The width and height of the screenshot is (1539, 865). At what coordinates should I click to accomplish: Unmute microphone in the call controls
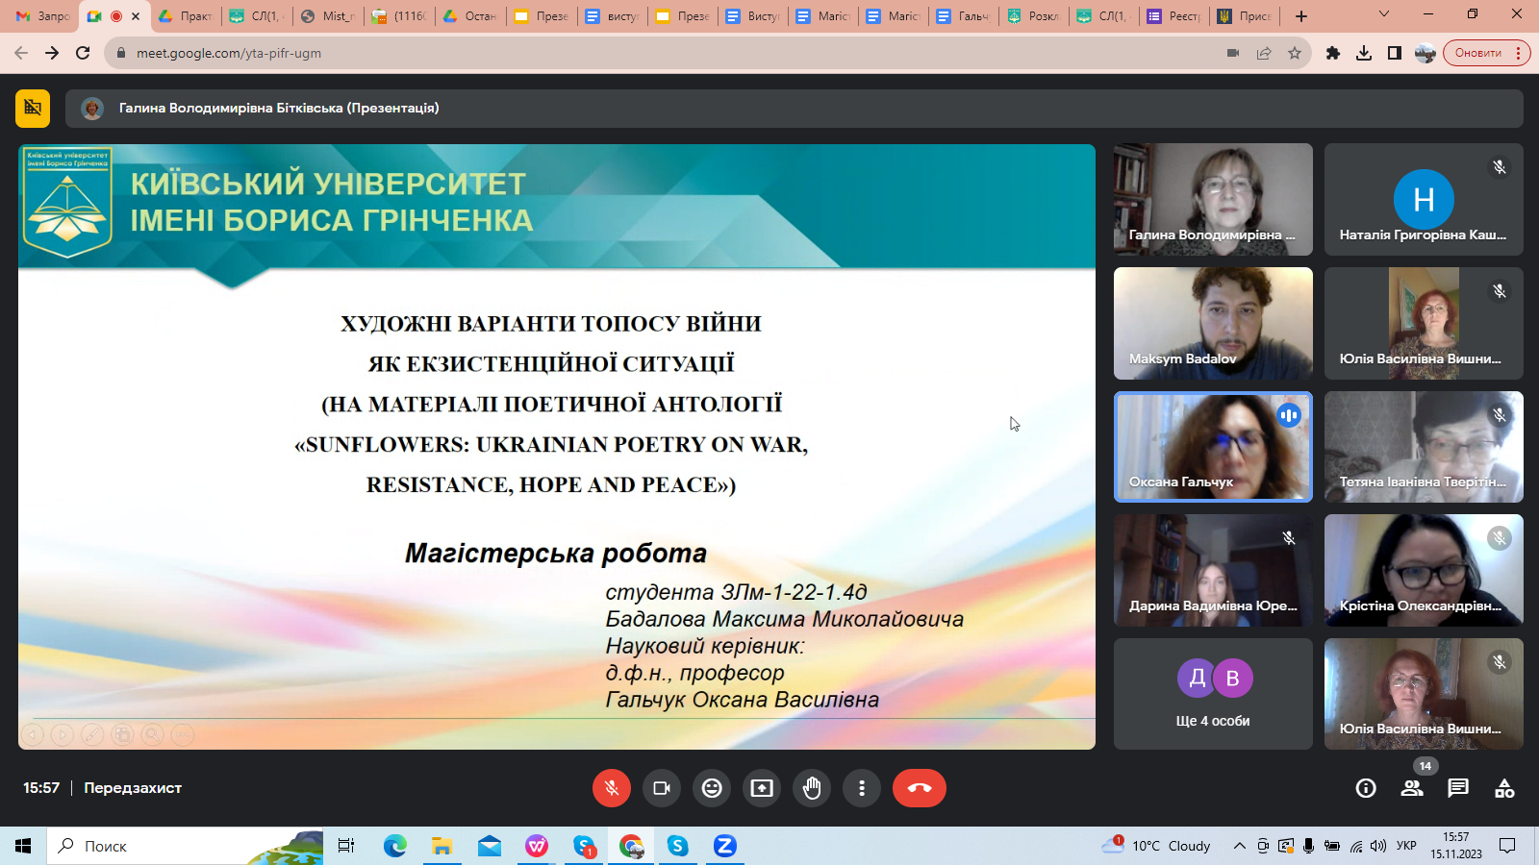[x=611, y=788]
